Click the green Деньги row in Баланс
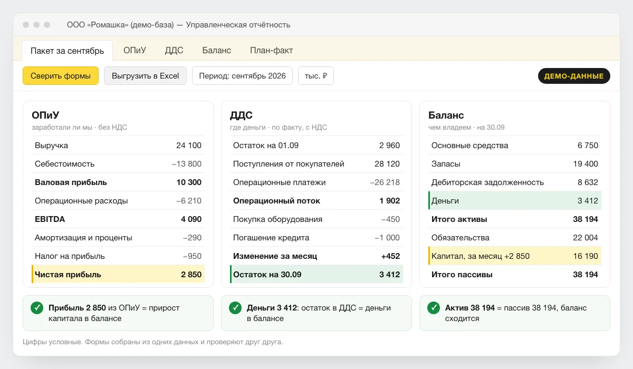Viewport: 633px width, 369px height. pyautogui.click(x=515, y=201)
